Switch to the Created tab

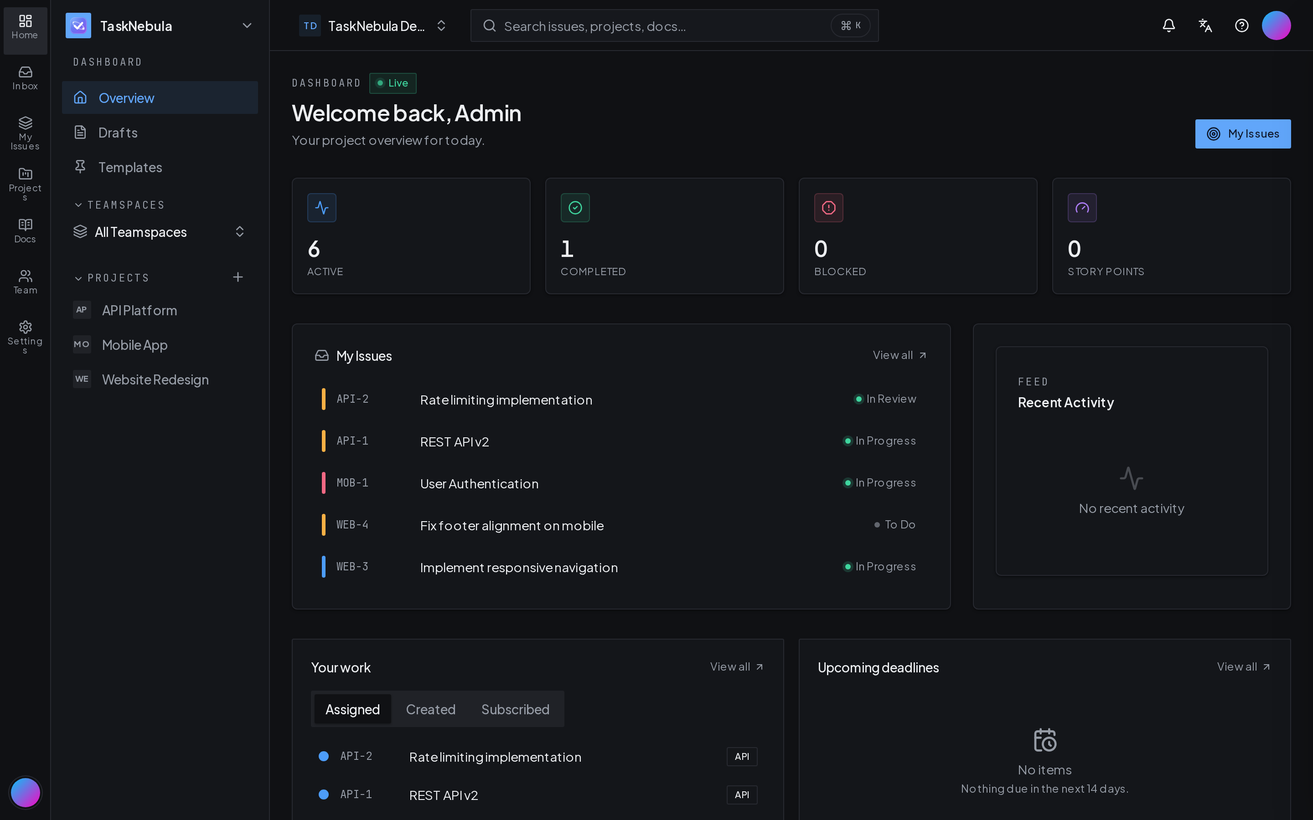point(430,709)
